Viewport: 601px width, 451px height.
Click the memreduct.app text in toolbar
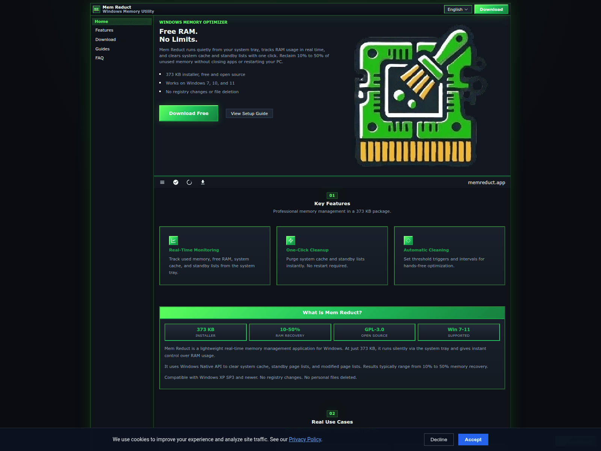pyautogui.click(x=486, y=182)
